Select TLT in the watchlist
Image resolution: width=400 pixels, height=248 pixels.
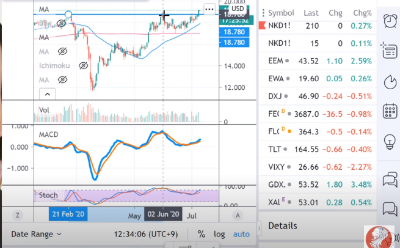pyautogui.click(x=318, y=149)
